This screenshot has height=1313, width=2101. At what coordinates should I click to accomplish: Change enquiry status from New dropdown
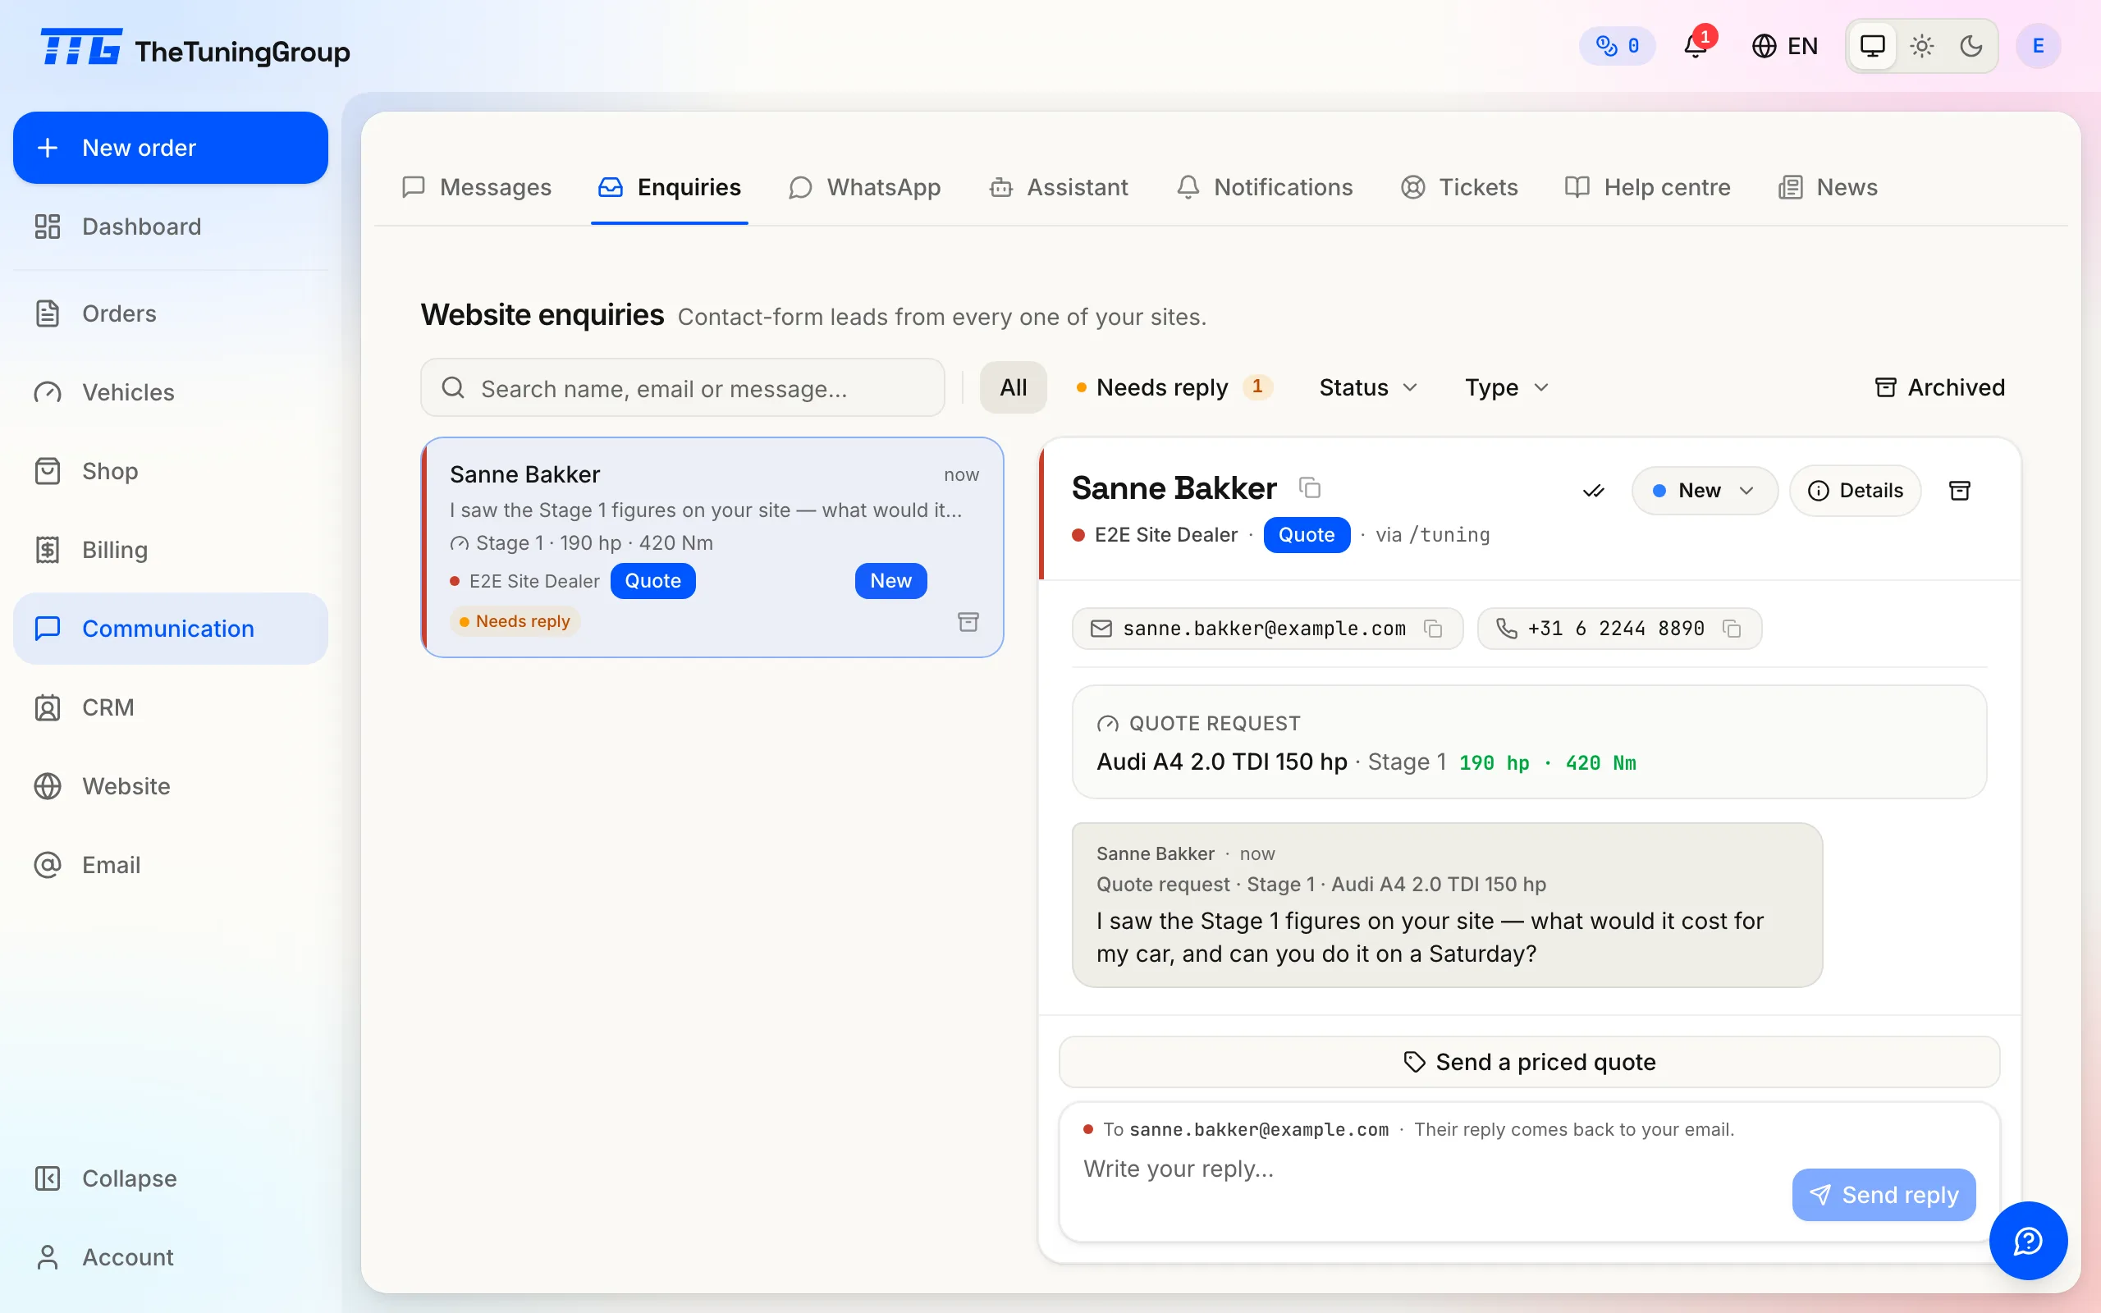tap(1705, 491)
